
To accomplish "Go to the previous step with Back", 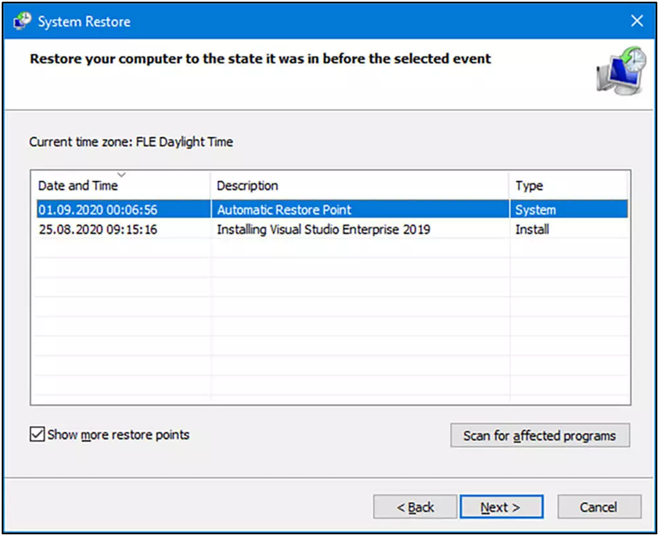I will [x=415, y=507].
